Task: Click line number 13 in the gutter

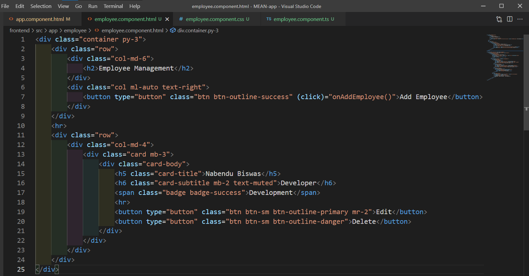Action: [21, 154]
